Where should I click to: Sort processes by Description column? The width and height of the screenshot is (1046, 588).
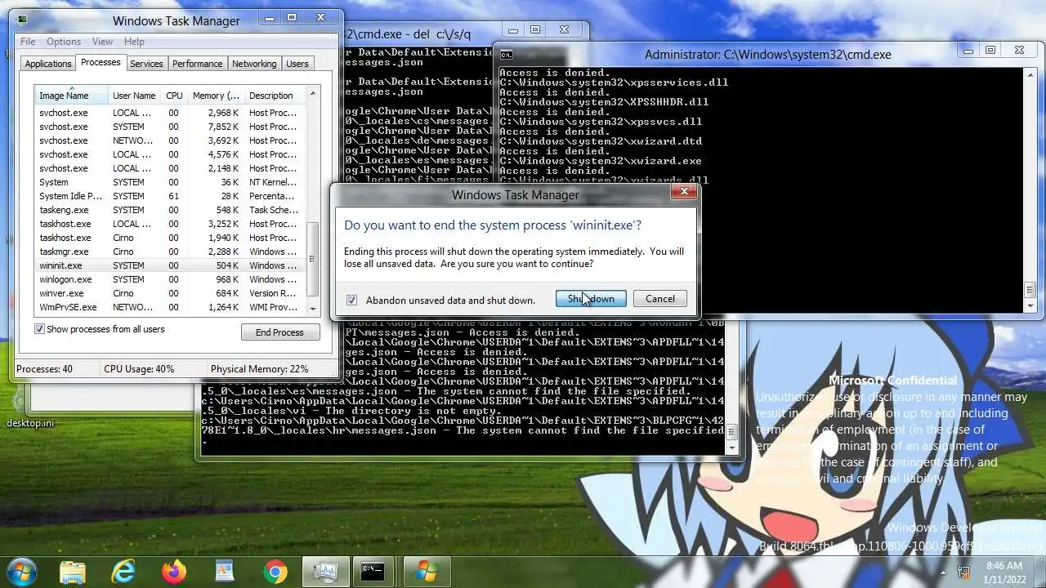pyautogui.click(x=275, y=96)
